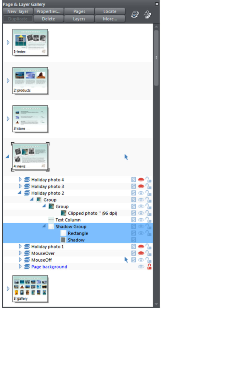
Task: Click the S solo icon for MouseOver layer
Action: 134,253
